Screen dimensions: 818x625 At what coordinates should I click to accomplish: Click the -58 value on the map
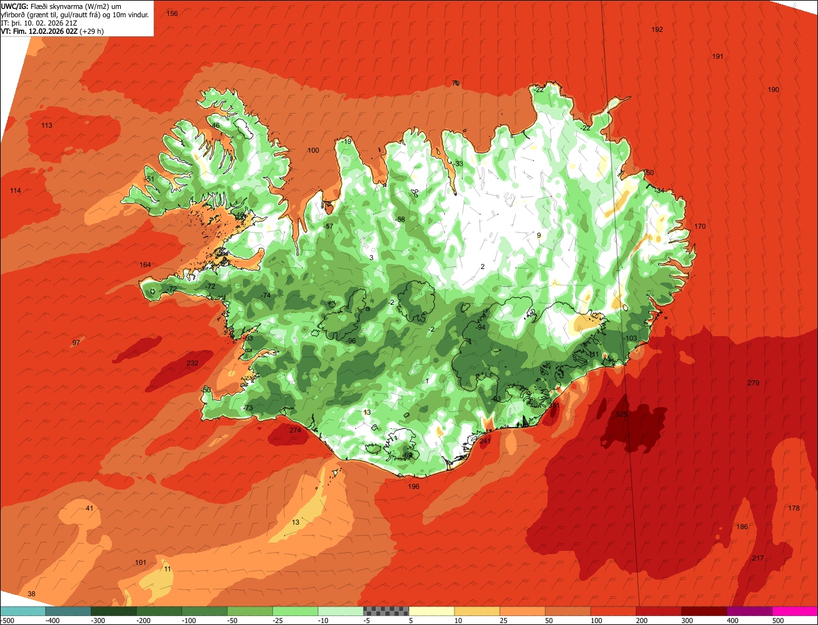pos(400,219)
